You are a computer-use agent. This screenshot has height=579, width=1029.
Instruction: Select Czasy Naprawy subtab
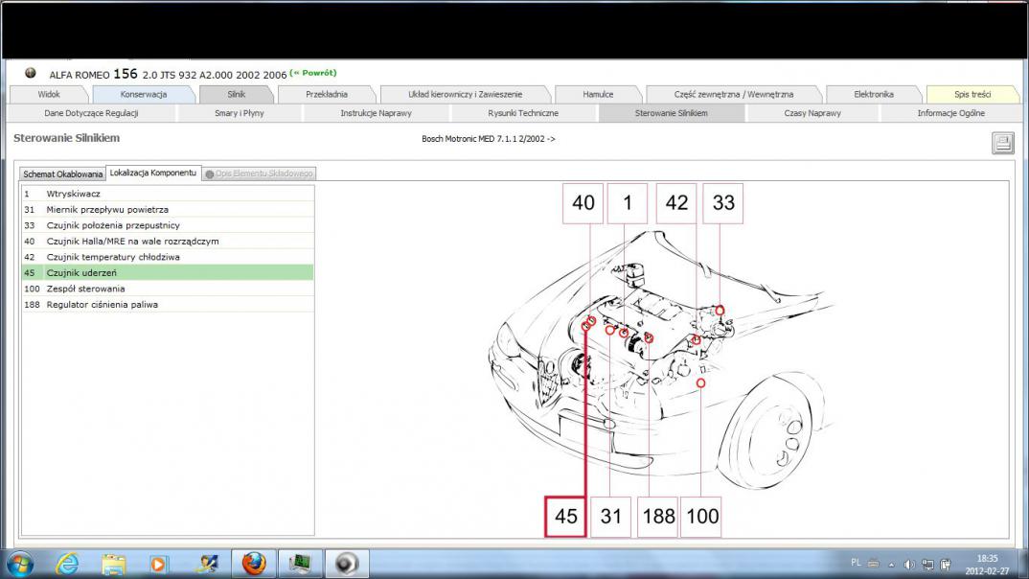click(x=812, y=113)
